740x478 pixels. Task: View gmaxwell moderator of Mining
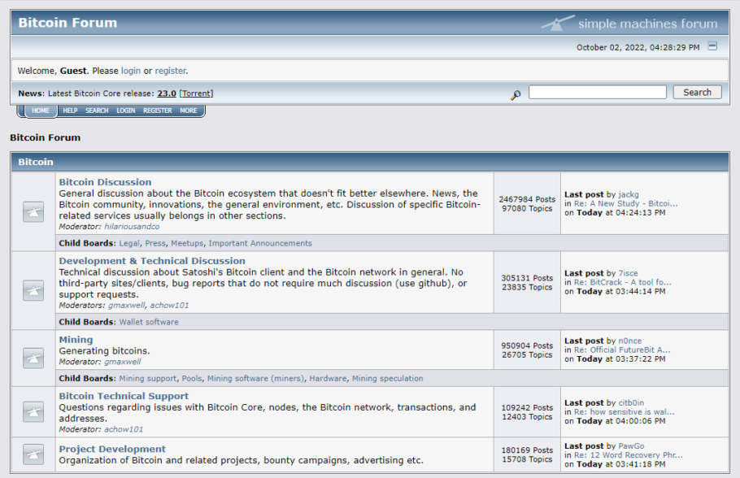point(122,362)
